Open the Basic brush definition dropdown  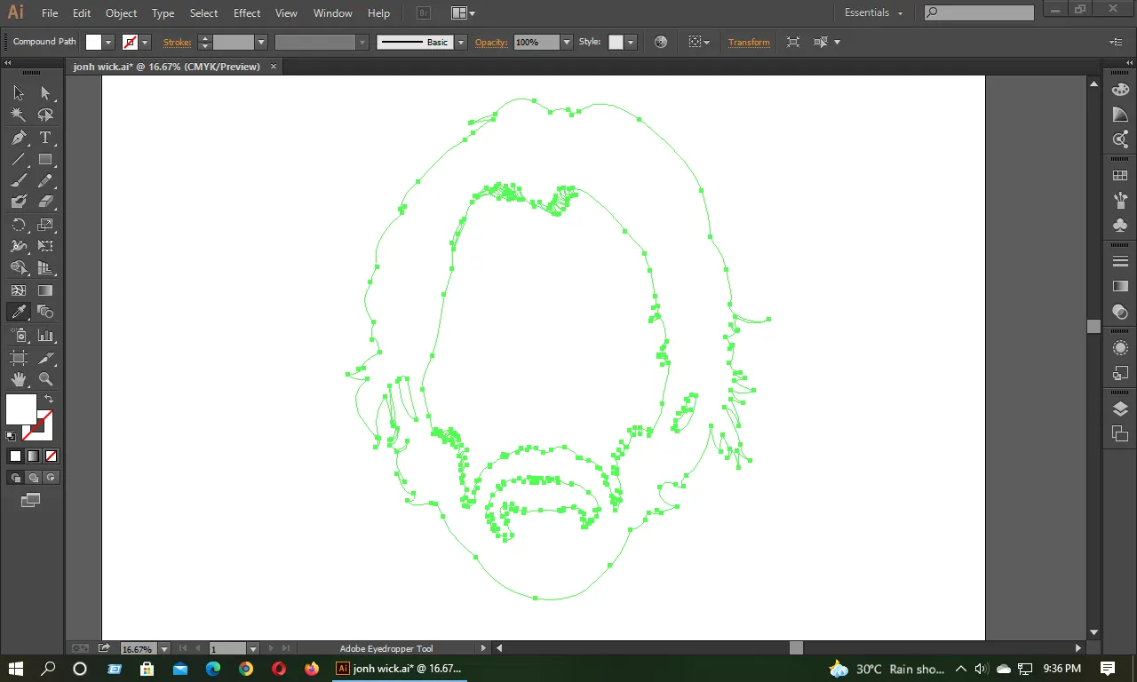tap(461, 42)
